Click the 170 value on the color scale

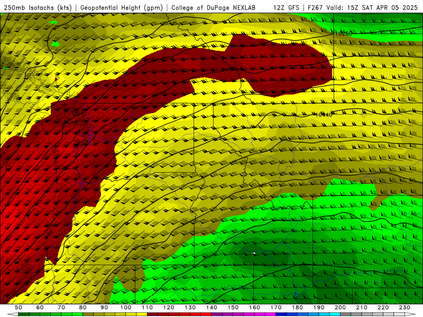coord(276,307)
